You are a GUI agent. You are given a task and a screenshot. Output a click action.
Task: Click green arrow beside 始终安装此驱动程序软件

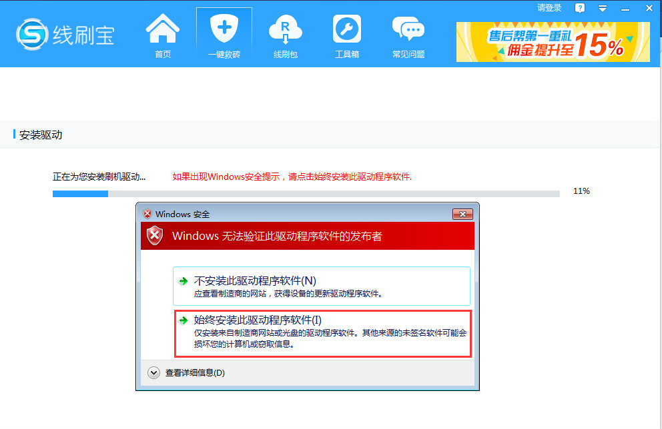pos(184,320)
